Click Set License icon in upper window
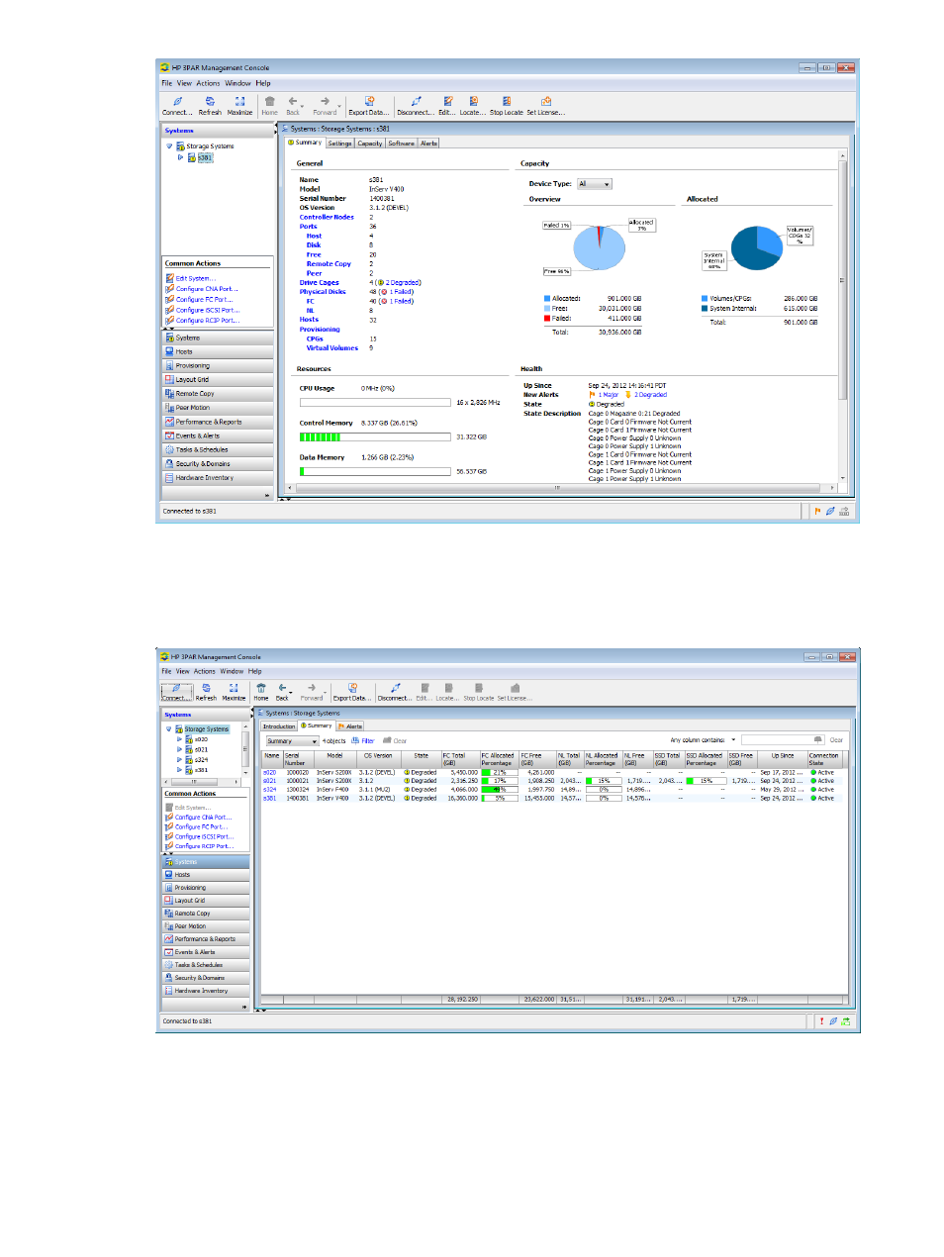 click(546, 101)
